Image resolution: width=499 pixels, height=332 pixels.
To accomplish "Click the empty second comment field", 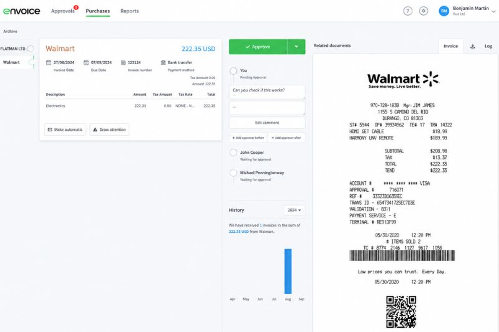I will [267, 108].
